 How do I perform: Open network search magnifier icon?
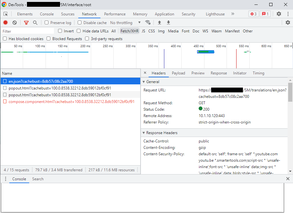tap(35, 22)
